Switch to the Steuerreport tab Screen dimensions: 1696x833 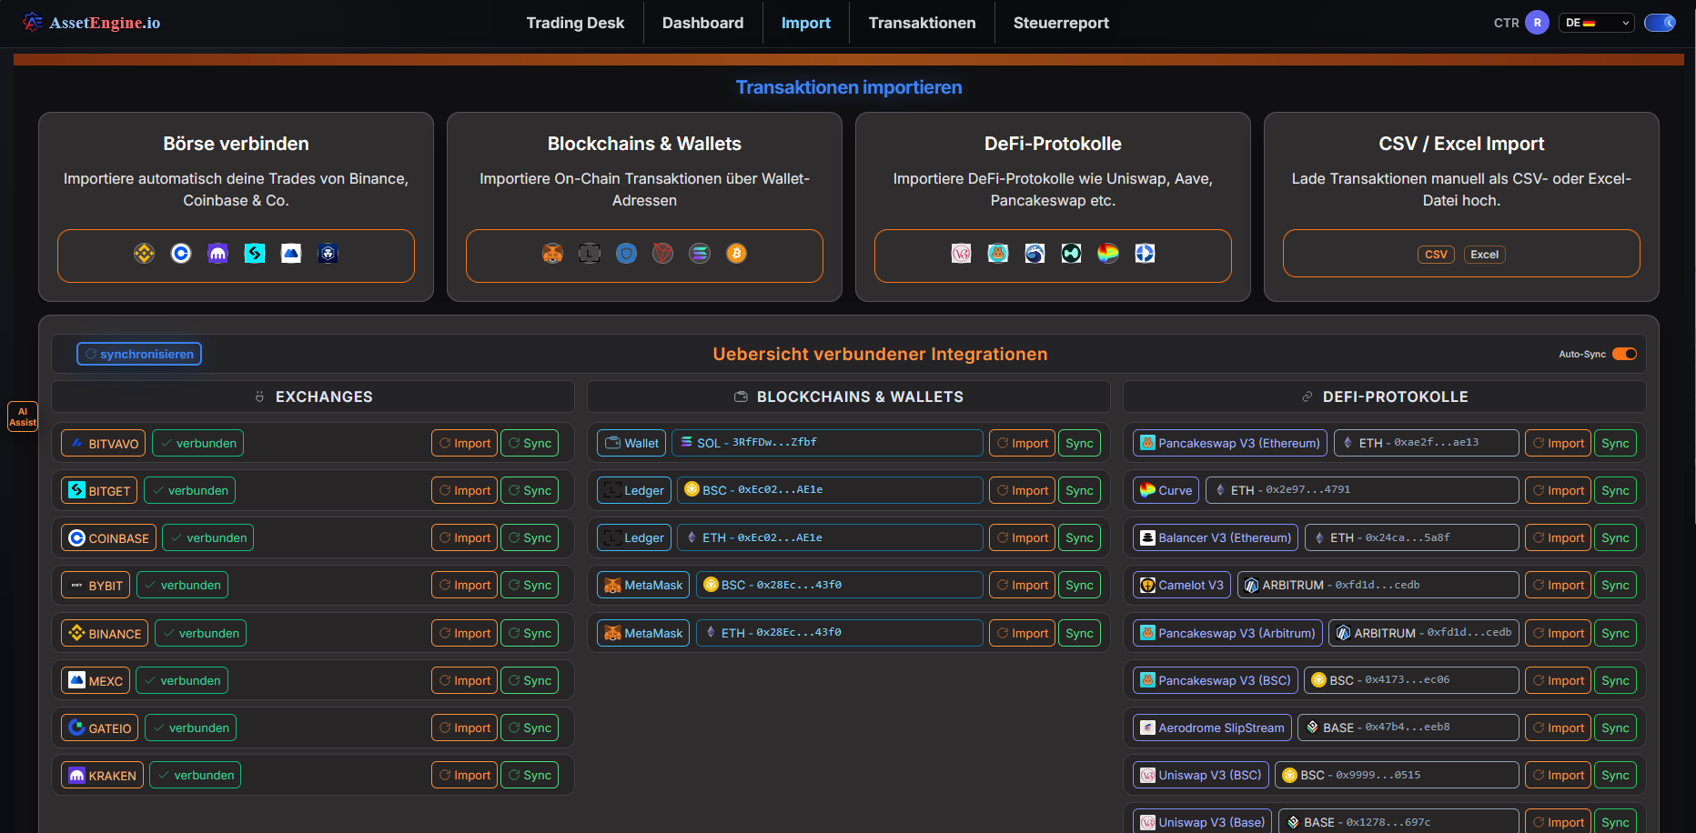1061,23
